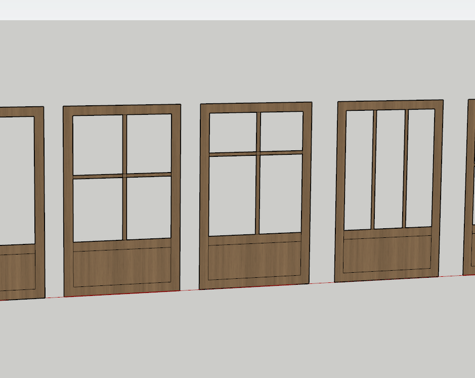
Task: Select the partially visible single-pane door at left edge
Action: coord(22,203)
